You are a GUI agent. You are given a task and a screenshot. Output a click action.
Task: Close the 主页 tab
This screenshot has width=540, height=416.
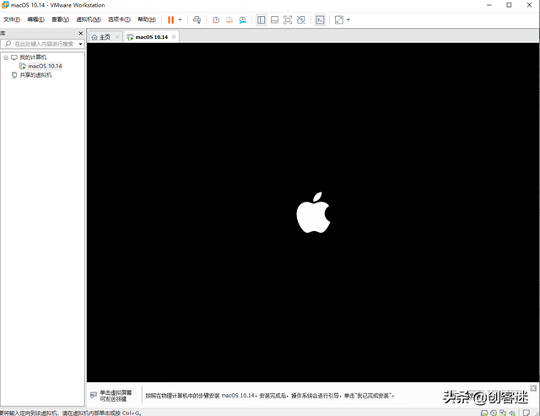point(117,36)
